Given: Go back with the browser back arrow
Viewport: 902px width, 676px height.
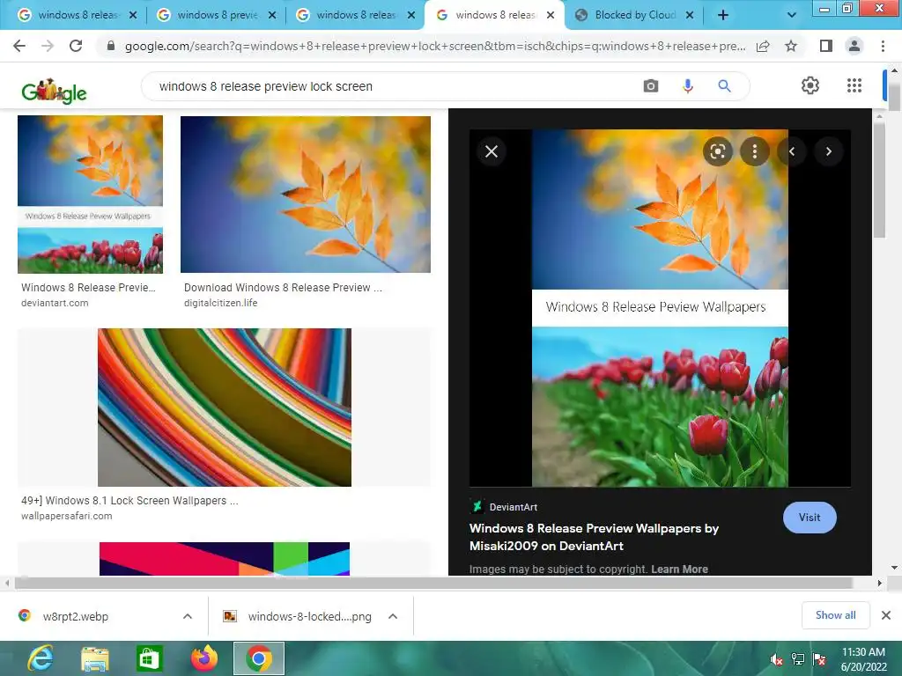Looking at the screenshot, I should 19,46.
